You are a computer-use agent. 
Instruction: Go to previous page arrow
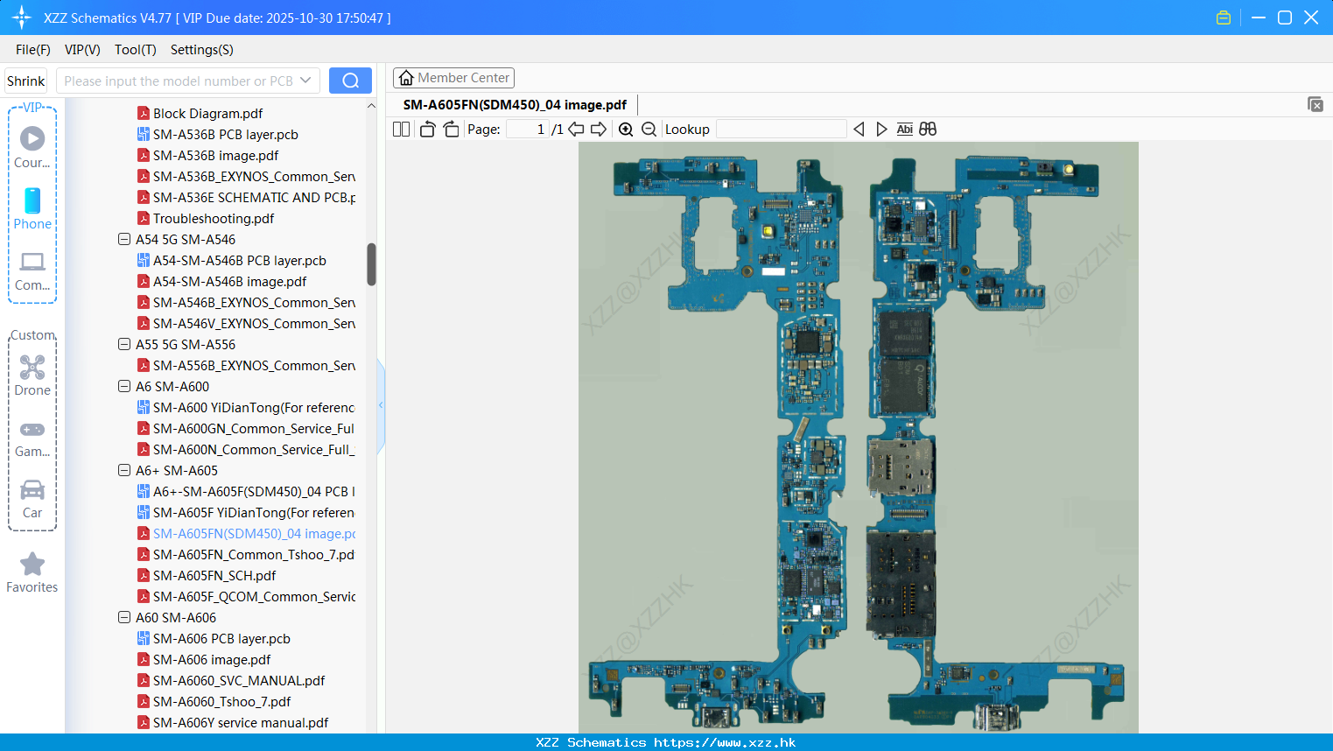[576, 129]
